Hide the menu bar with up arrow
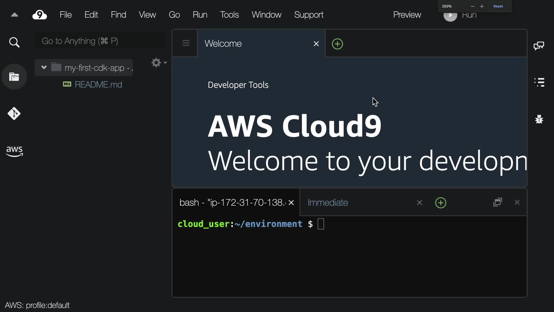Viewport: 554px width, 312px height. [14, 15]
